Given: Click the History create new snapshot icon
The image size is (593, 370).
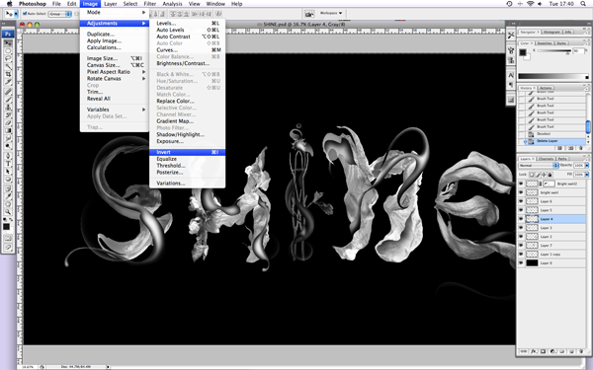Looking at the screenshot, I should tap(571, 148).
